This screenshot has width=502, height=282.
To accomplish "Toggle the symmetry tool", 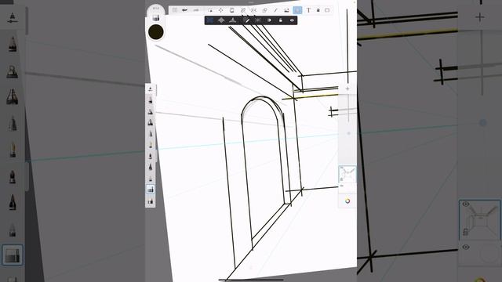I will point(253,10).
